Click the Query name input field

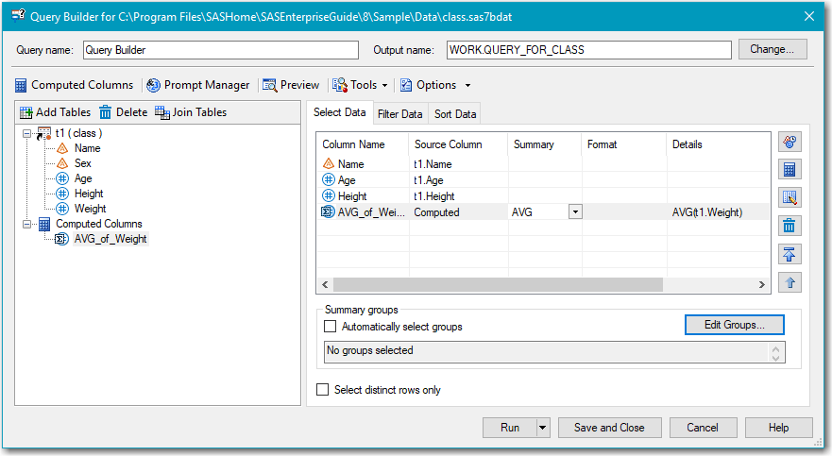click(220, 50)
